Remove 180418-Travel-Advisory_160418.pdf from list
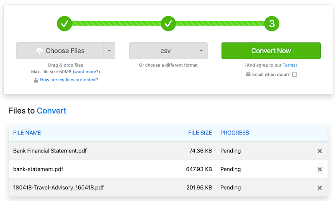This screenshot has width=335, height=201. 320,188
